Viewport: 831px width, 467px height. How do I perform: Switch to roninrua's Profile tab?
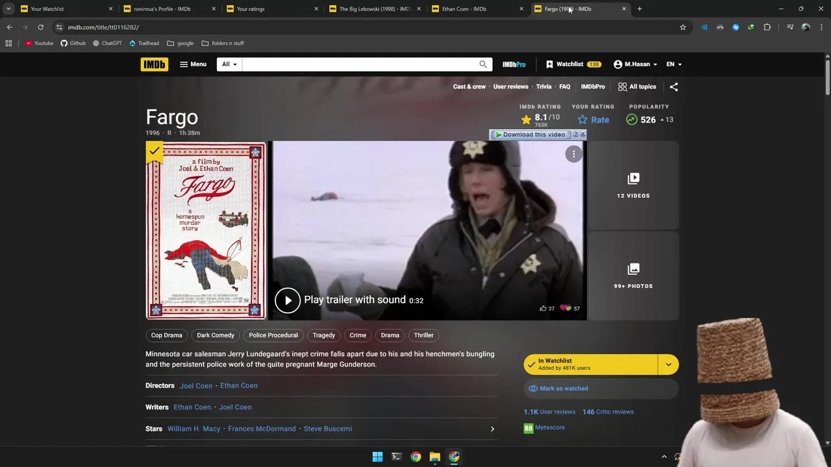167,9
